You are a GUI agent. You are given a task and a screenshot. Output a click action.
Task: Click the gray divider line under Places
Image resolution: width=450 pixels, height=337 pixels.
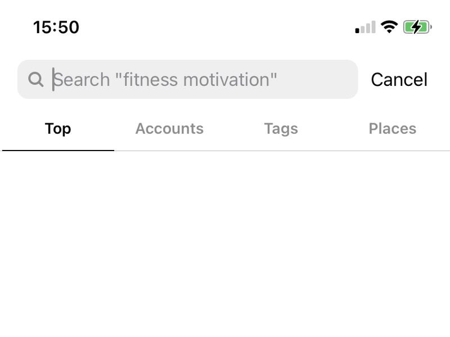(392, 151)
